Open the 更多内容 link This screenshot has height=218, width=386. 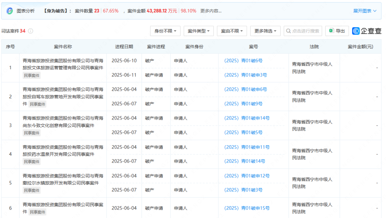tap(211, 11)
